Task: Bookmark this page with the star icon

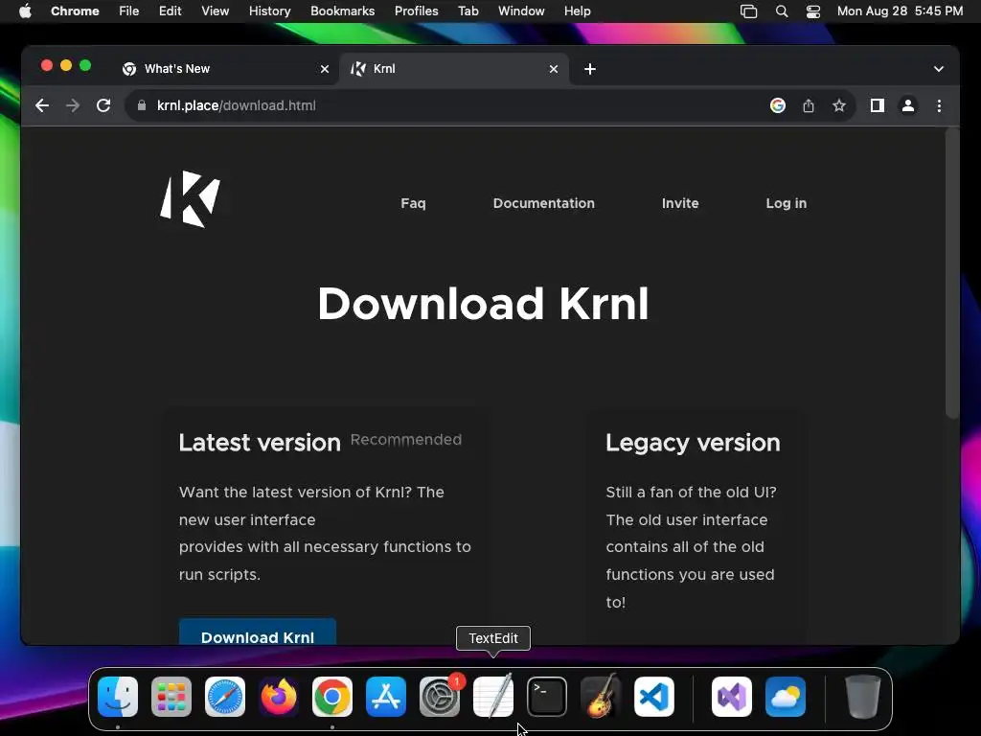Action: pyautogui.click(x=839, y=105)
